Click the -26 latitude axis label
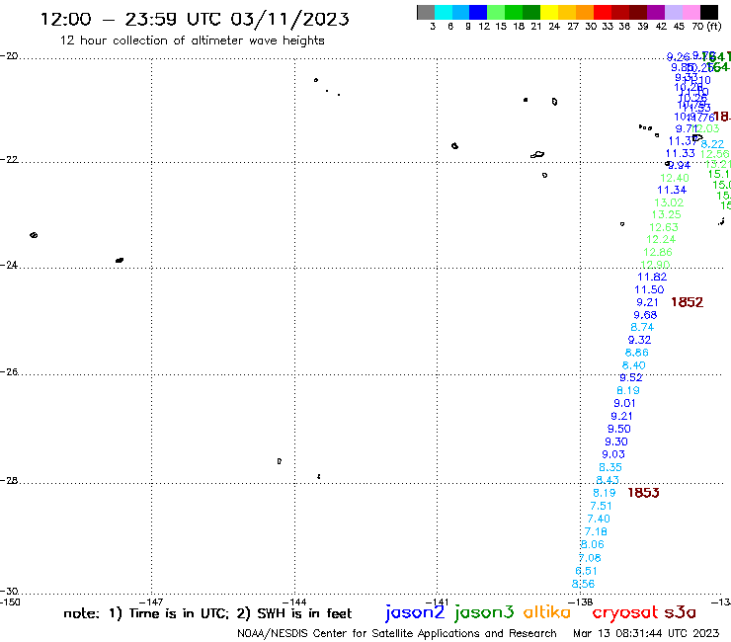The image size is (731, 642). [x=9, y=372]
